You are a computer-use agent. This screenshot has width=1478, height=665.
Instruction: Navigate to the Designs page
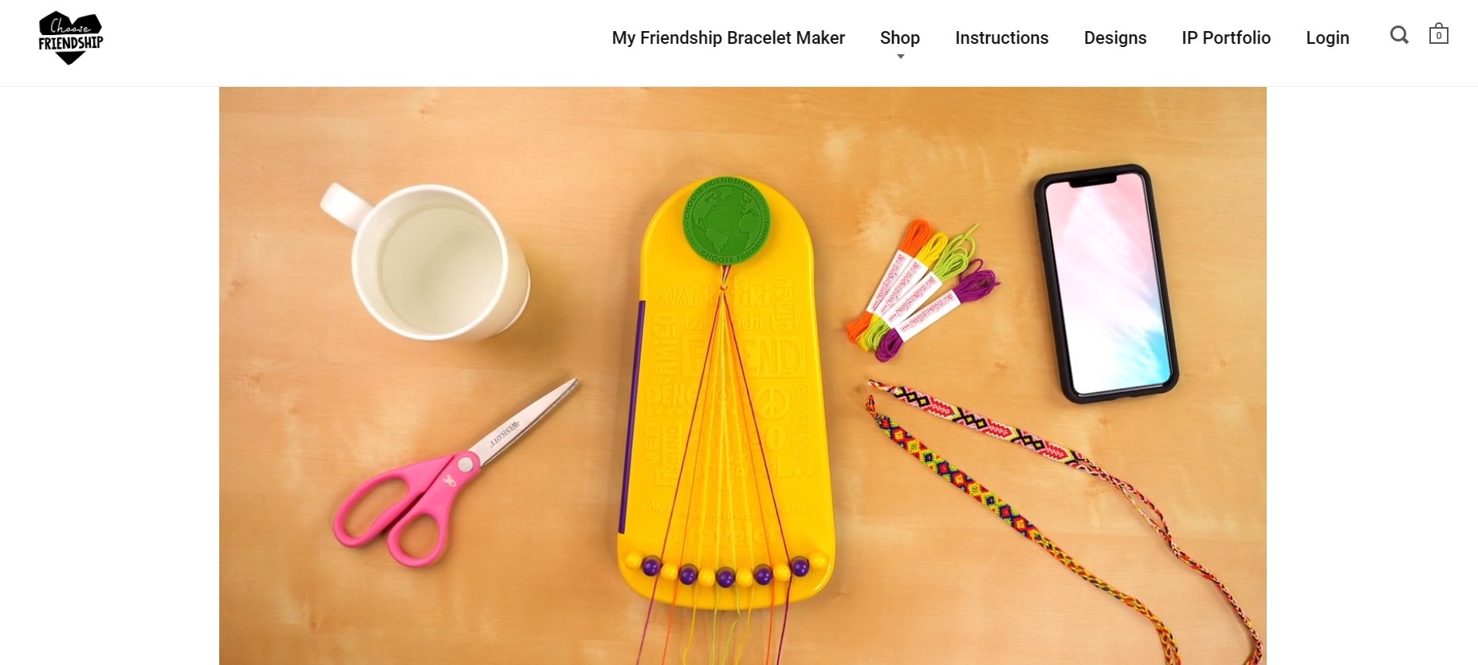tap(1114, 37)
